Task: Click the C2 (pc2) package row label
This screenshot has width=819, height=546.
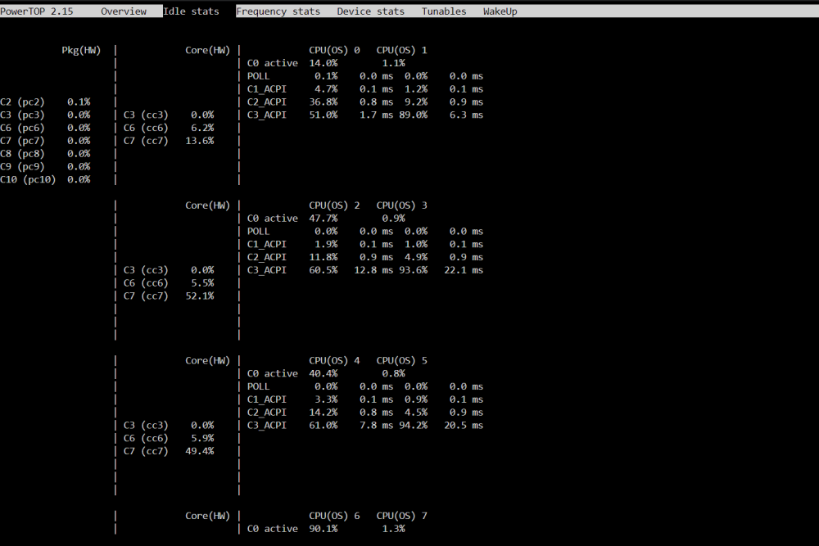Action: (x=22, y=102)
